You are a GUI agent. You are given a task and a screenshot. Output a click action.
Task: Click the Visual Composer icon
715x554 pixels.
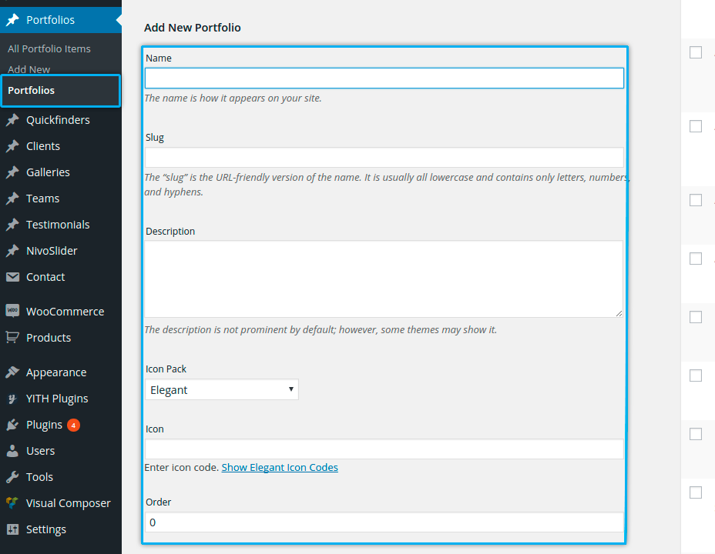coord(12,503)
